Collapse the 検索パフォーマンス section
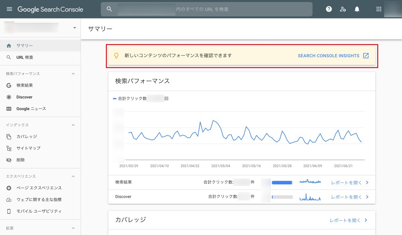 [73, 74]
